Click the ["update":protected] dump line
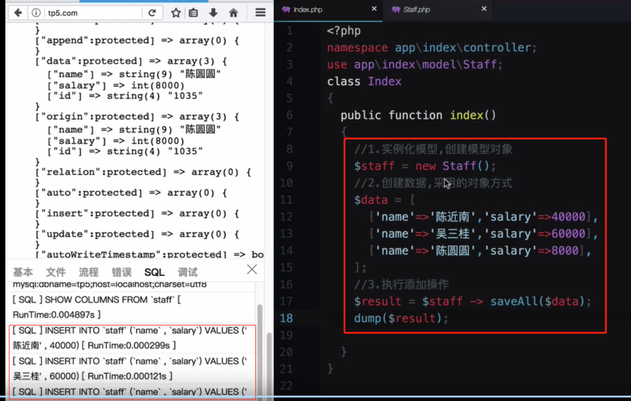The height and width of the screenshot is (401, 631). [137, 234]
